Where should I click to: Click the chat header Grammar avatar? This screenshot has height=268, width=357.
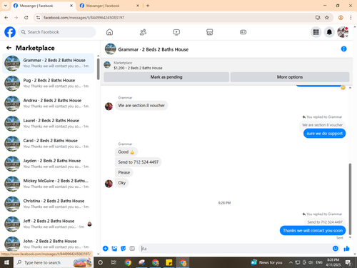click(110, 49)
